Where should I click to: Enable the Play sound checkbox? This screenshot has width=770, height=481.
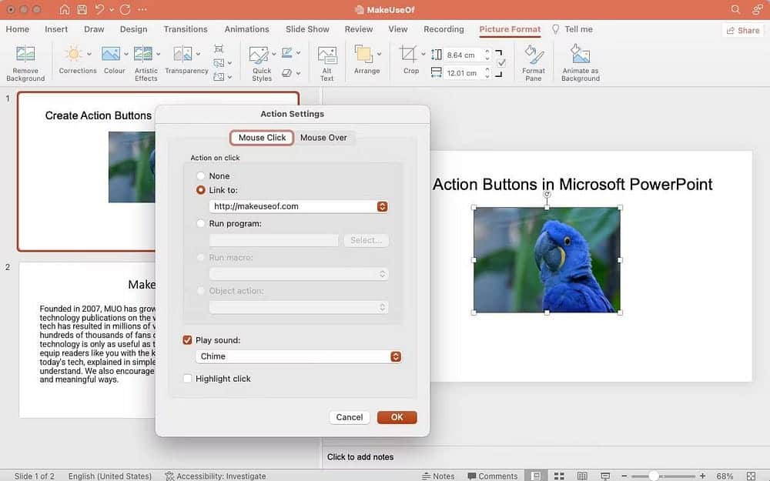186,339
